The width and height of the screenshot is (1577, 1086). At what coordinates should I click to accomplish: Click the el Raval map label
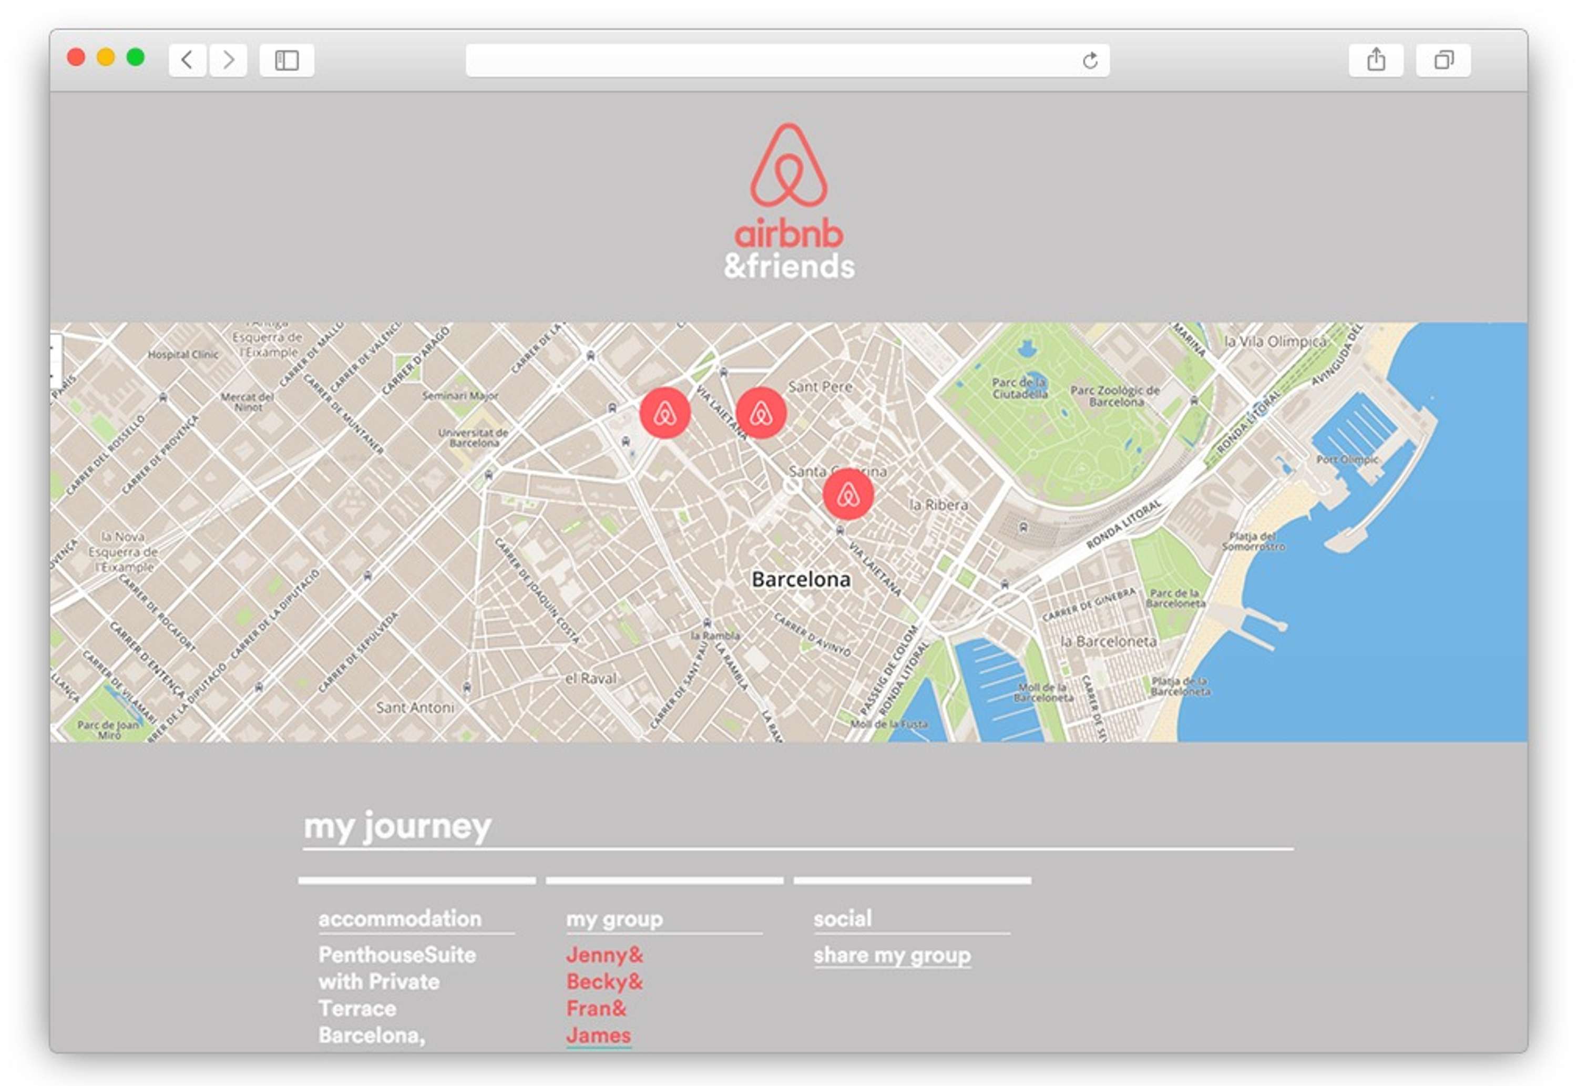[590, 679]
